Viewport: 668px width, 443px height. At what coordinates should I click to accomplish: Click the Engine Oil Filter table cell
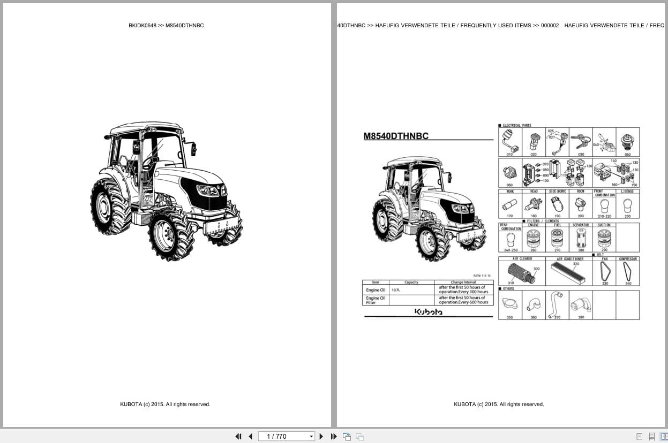(x=376, y=300)
